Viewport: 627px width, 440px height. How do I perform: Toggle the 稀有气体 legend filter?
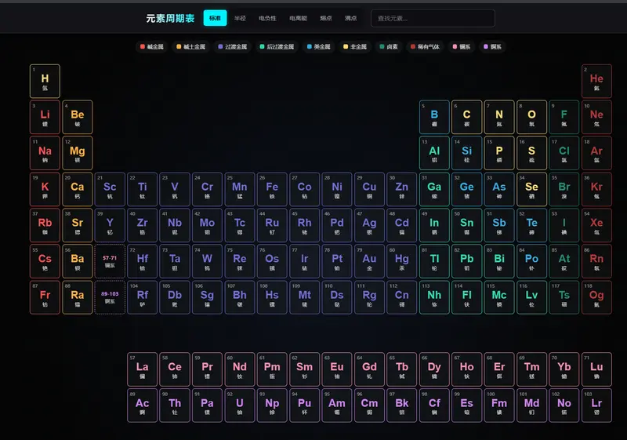[x=426, y=47]
